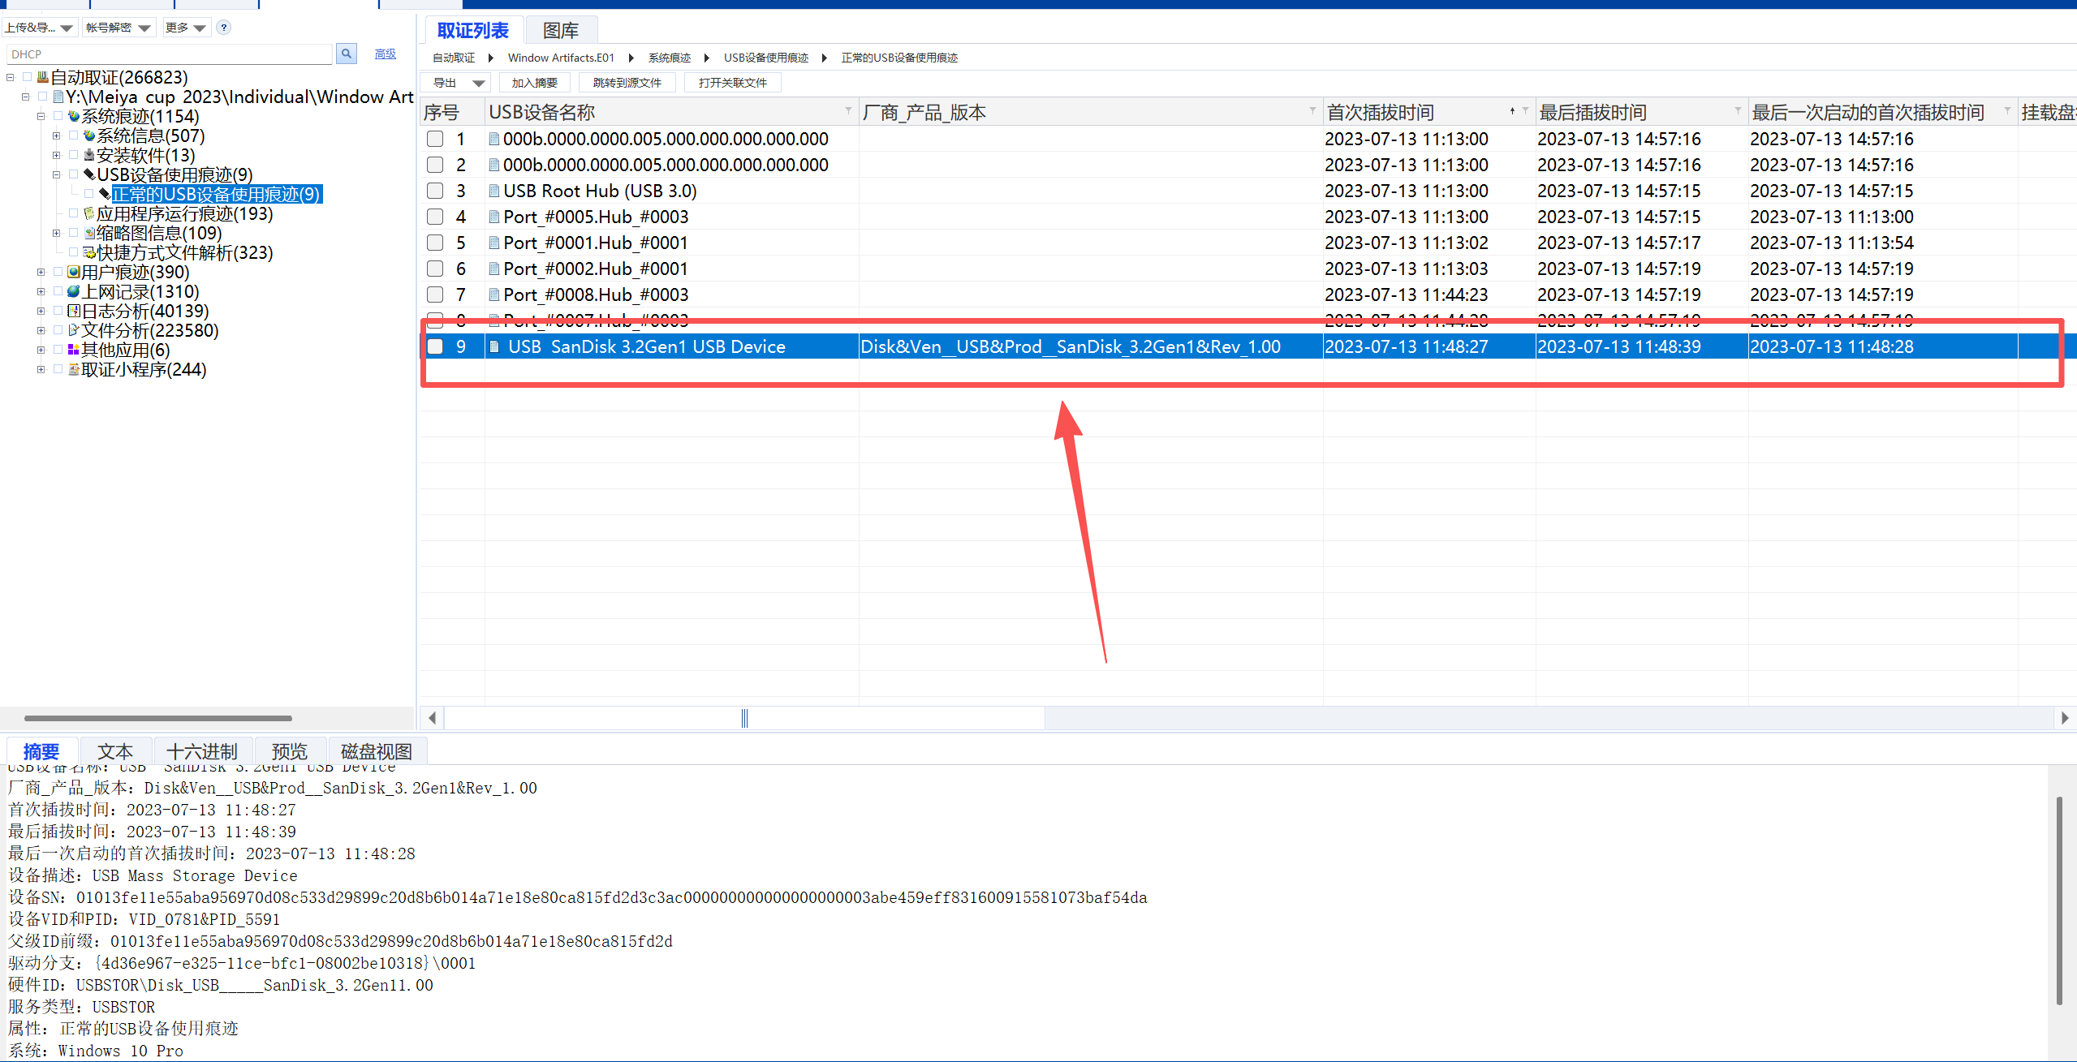Open the 导出 dropdown arrow
The height and width of the screenshot is (1062, 2077).
pos(478,83)
